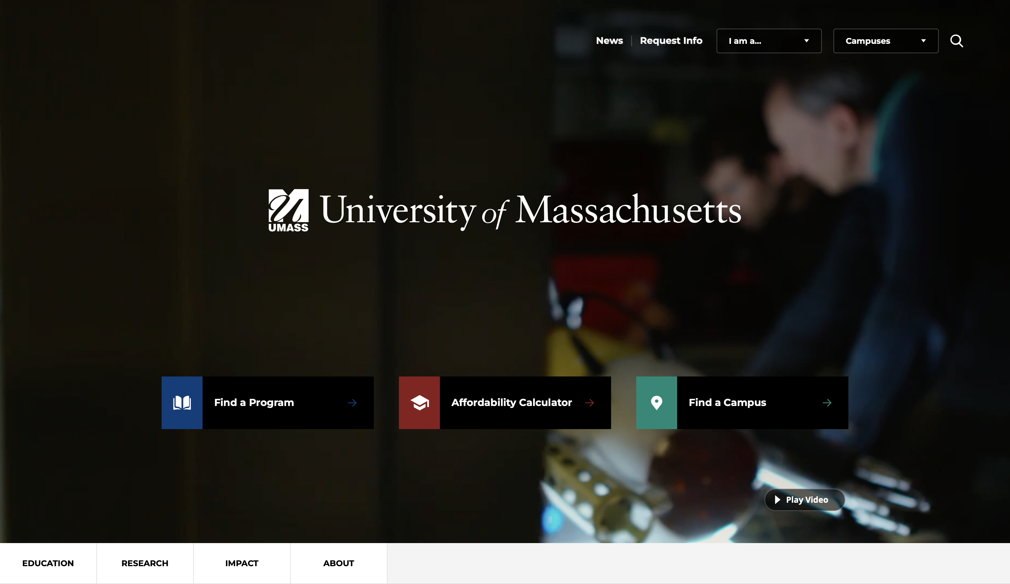This screenshot has height=584, width=1010.
Task: Open the search magnifier icon
Action: [956, 41]
